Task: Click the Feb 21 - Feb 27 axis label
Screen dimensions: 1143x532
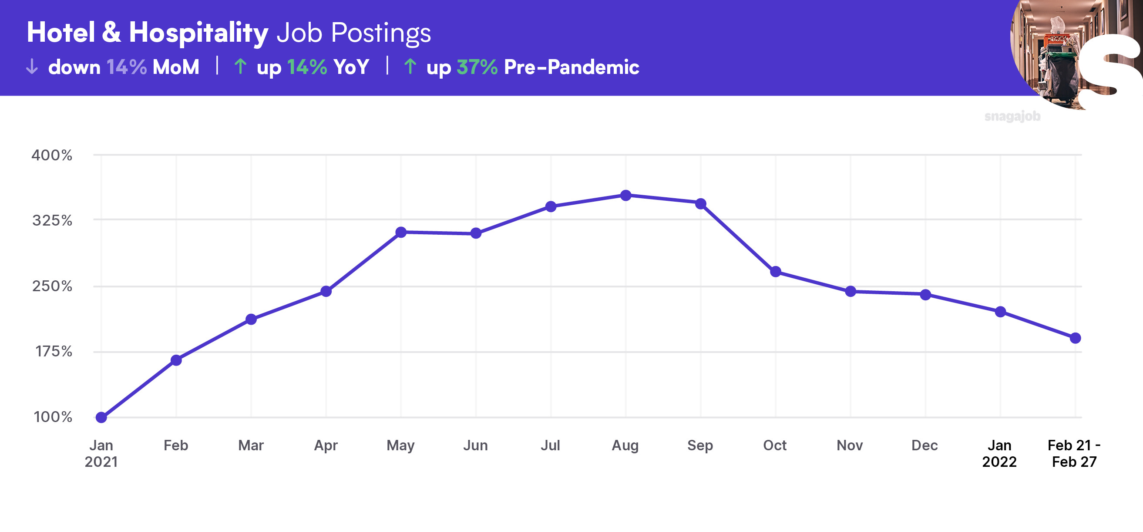Action: 1074,453
